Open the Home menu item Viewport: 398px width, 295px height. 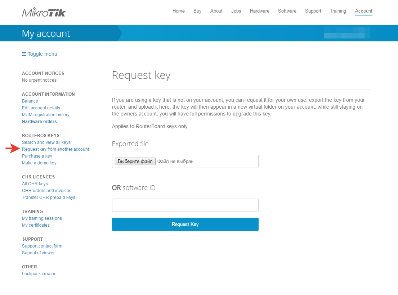pos(178,11)
